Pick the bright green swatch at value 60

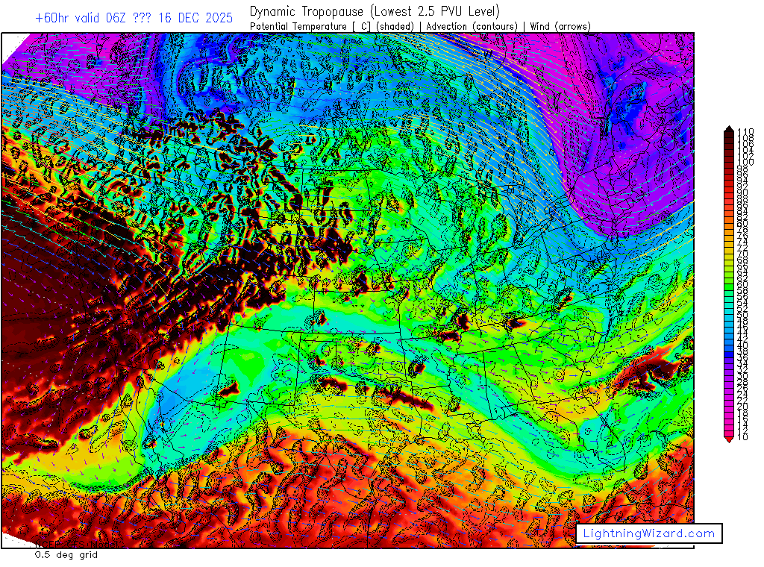coord(728,284)
